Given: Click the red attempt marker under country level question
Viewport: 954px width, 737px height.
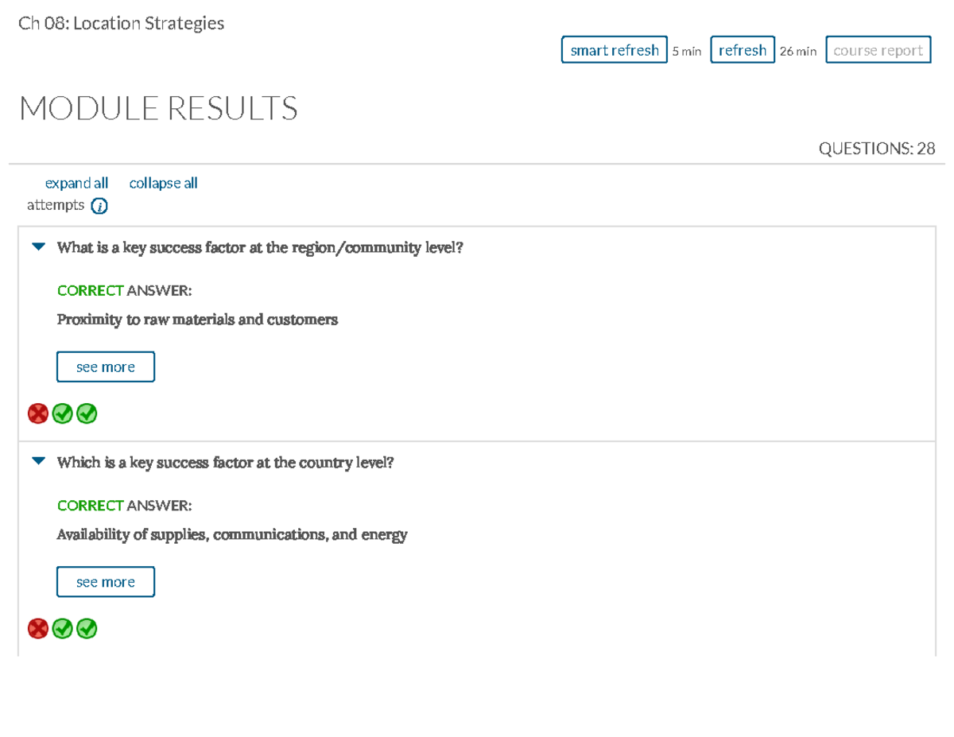Looking at the screenshot, I should pyautogui.click(x=37, y=628).
